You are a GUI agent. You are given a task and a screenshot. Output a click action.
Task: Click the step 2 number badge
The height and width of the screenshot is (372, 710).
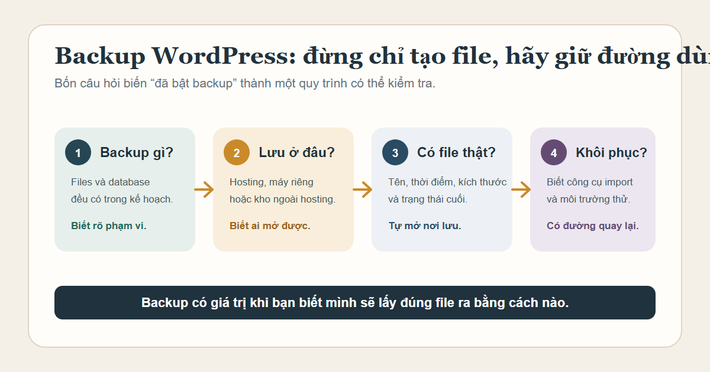pyautogui.click(x=237, y=152)
